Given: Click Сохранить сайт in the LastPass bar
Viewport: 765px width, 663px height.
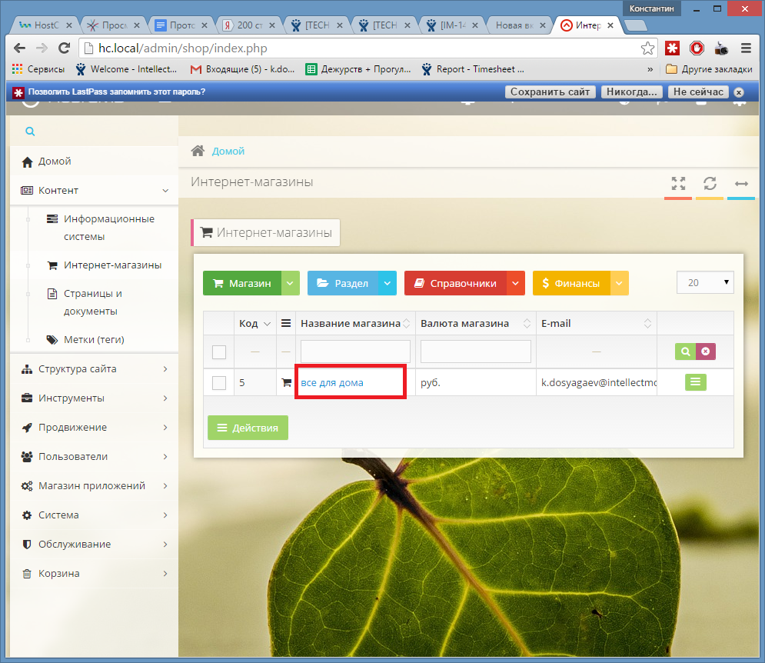Looking at the screenshot, I should pyautogui.click(x=550, y=92).
